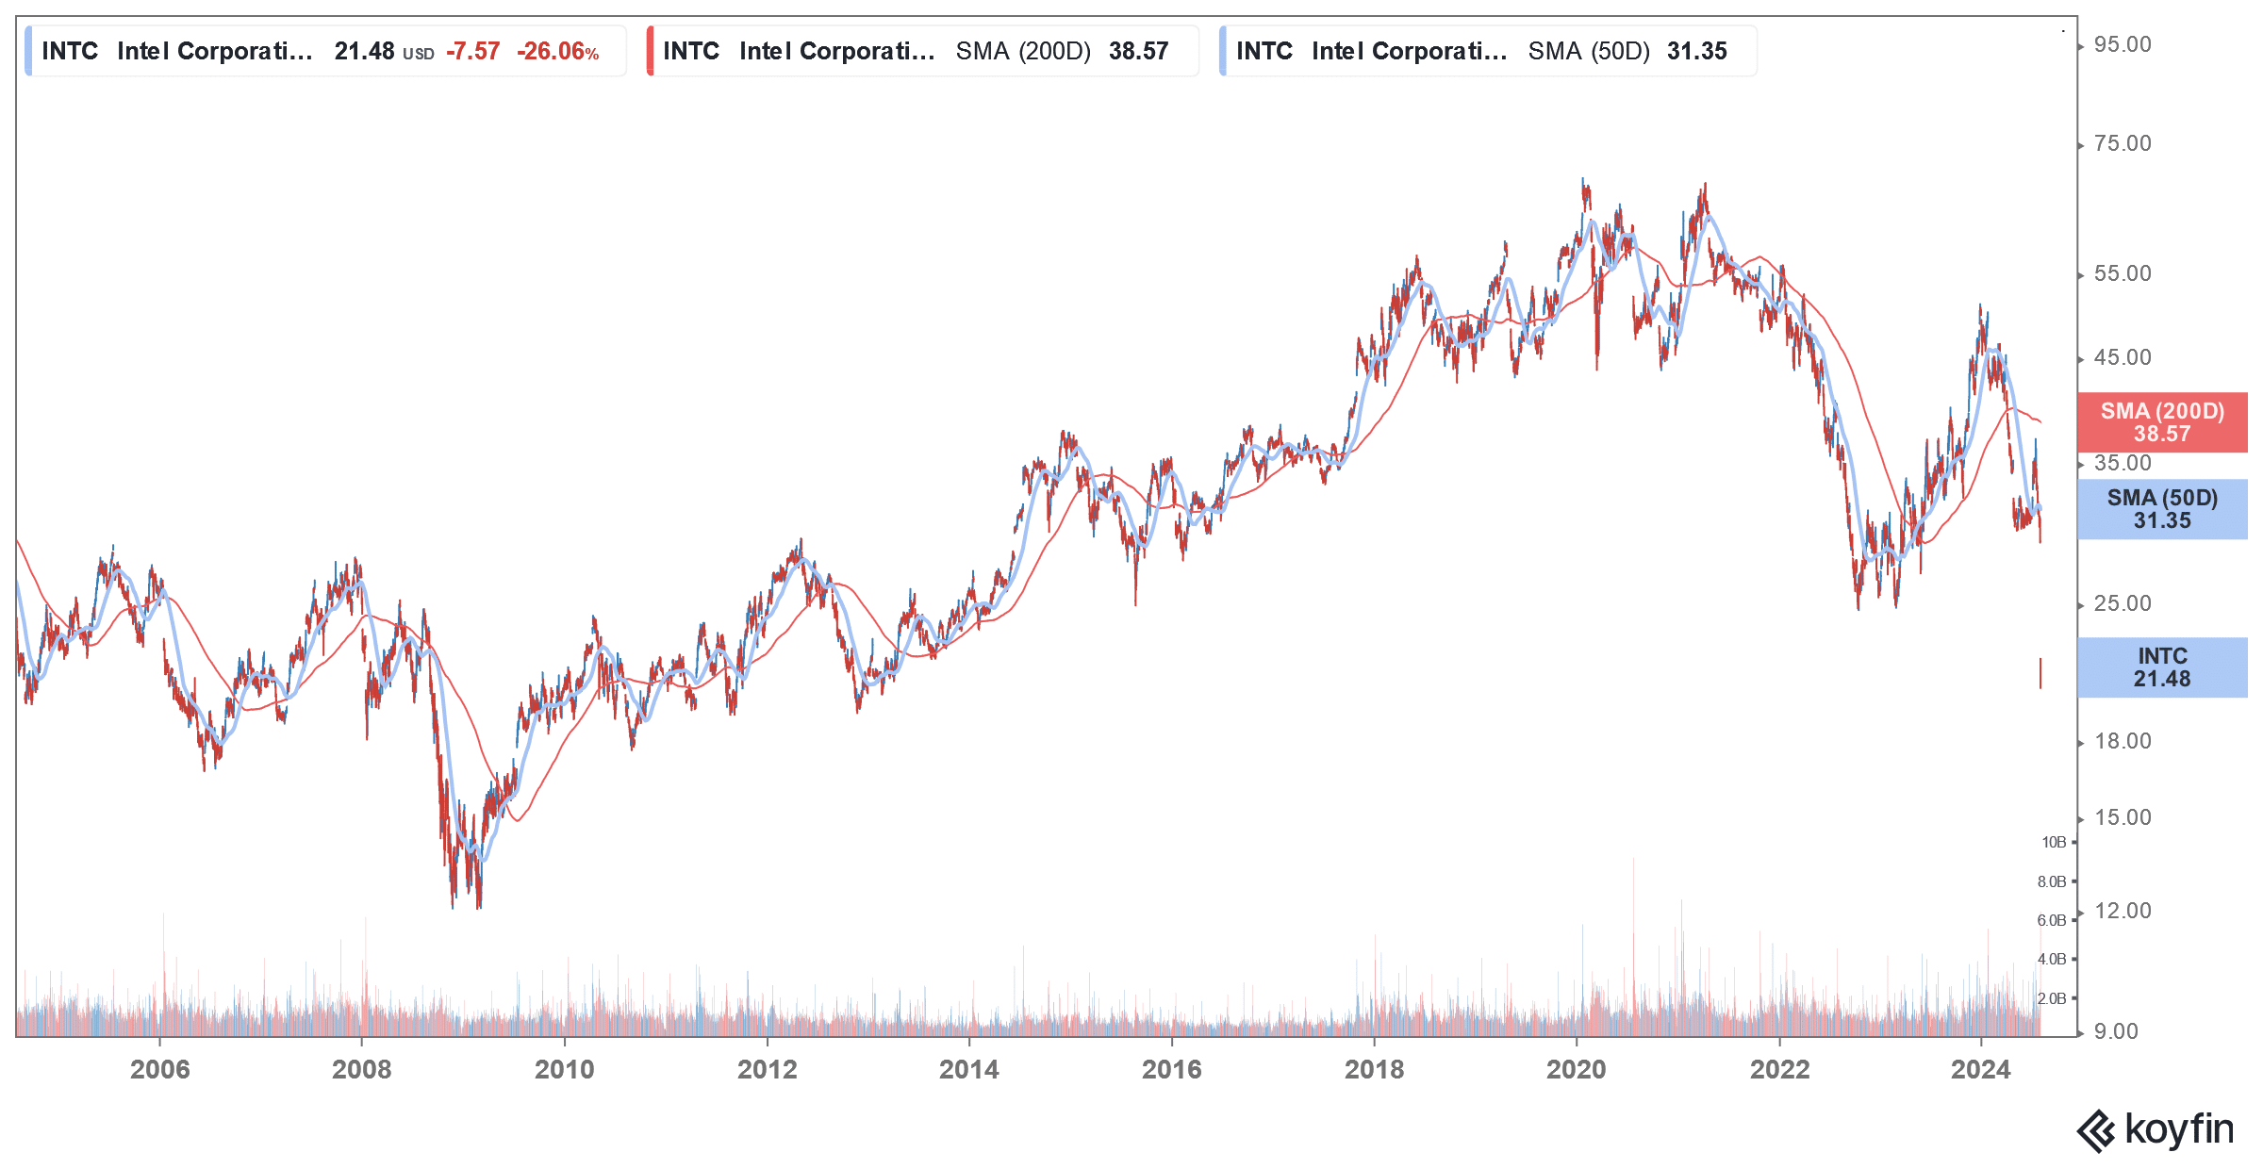Click the -7.57 price change value
The image size is (2263, 1169).
[x=472, y=51]
